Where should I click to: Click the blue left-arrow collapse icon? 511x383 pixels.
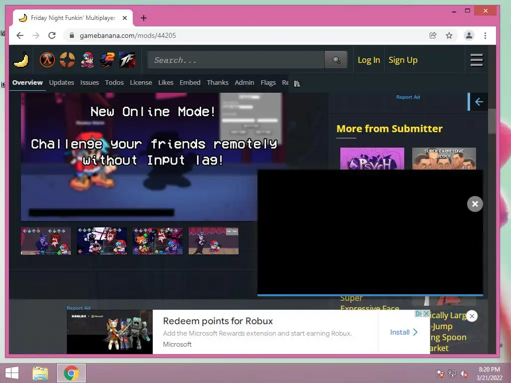[479, 102]
